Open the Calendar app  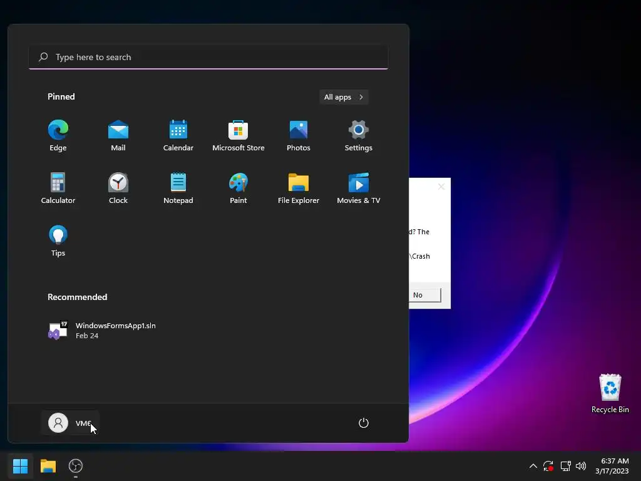178,136
